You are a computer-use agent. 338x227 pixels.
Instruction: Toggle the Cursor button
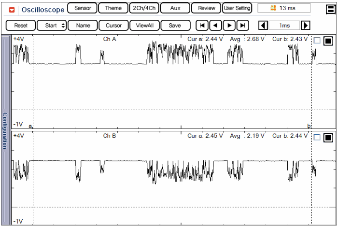(113, 26)
